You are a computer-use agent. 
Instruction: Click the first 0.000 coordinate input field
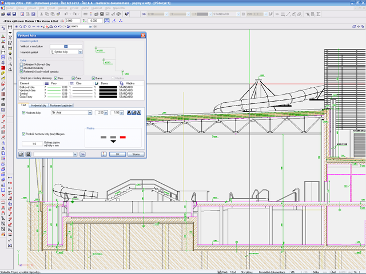[73, 21]
